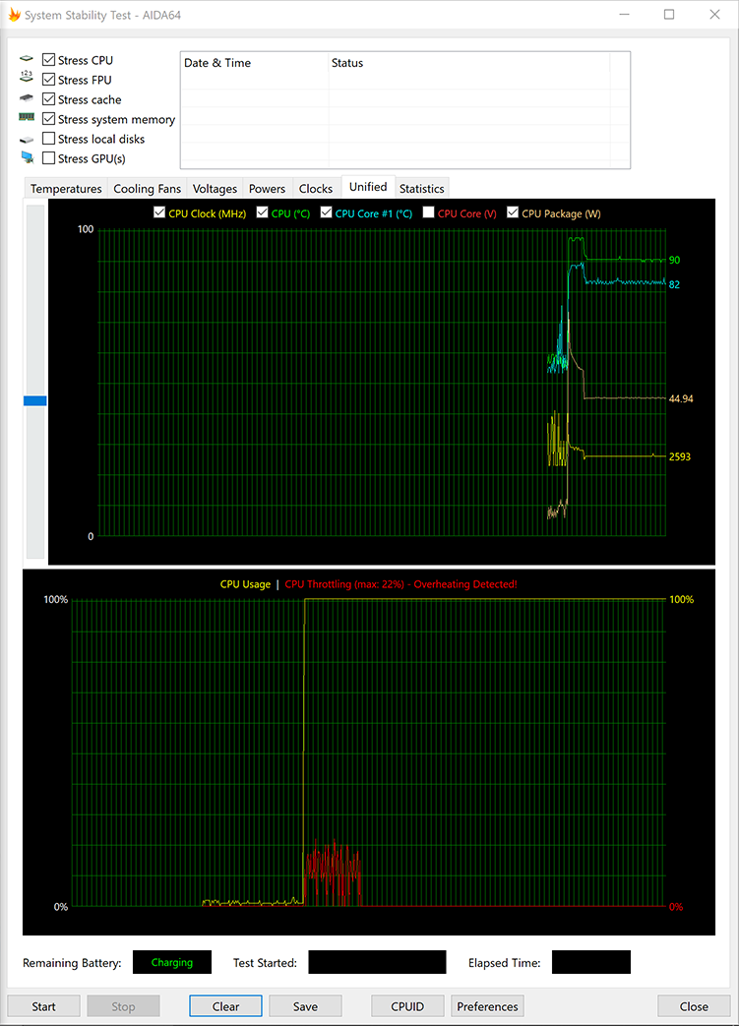The width and height of the screenshot is (739, 1026).
Task: Enable the Stress local disks checkbox
Action: point(48,138)
